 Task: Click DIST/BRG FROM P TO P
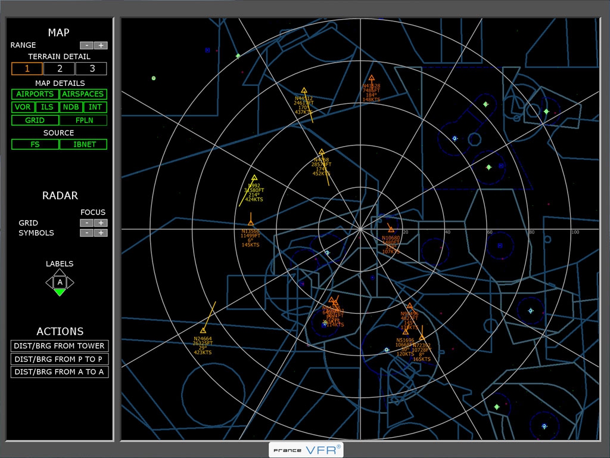click(x=60, y=359)
